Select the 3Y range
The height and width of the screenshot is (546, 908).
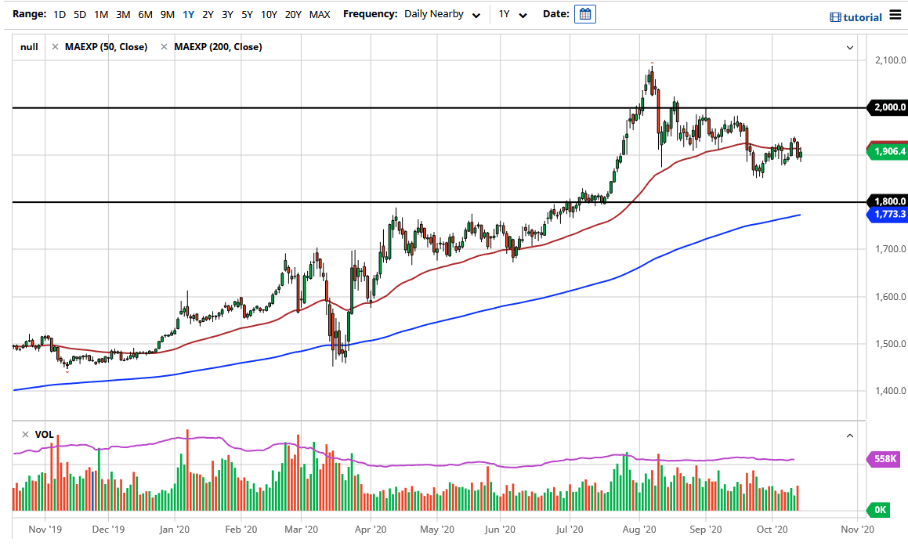click(x=227, y=14)
